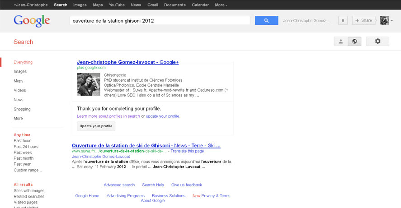The image size is (401, 208).
Task: Filter by Maps in left sidebar
Action: (19, 81)
